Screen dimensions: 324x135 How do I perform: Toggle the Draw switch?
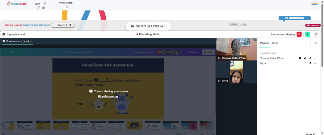pyautogui.click(x=44, y=3)
